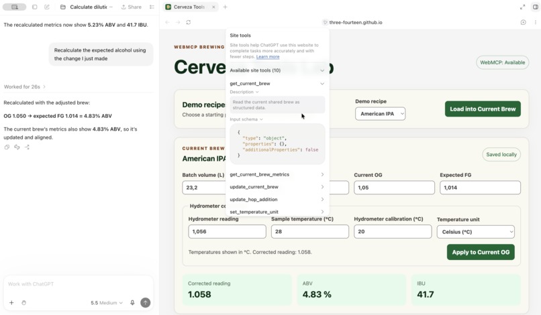Expand the browser pane to fullscreen
The width and height of the screenshot is (541, 315).
tap(522, 7)
